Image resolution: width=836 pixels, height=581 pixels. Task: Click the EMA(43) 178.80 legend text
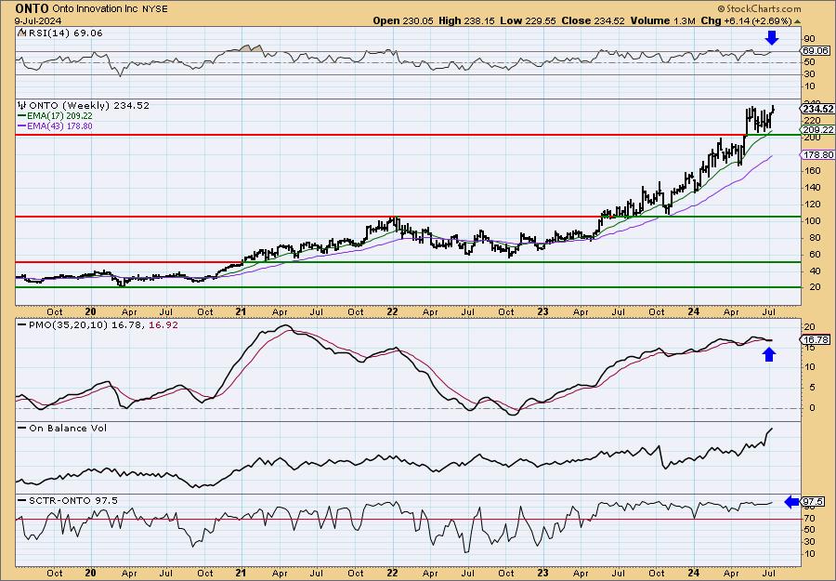pos(59,126)
